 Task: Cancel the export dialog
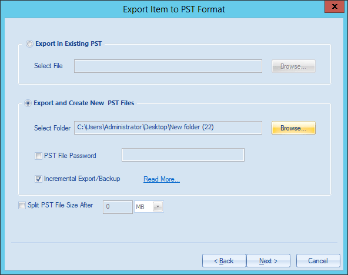point(318,261)
